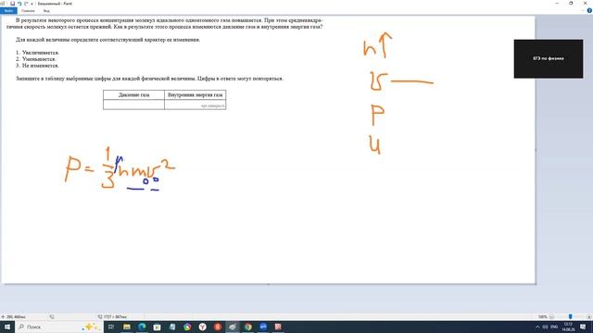
Task: Open the notification center icon
Action: pos(583,327)
